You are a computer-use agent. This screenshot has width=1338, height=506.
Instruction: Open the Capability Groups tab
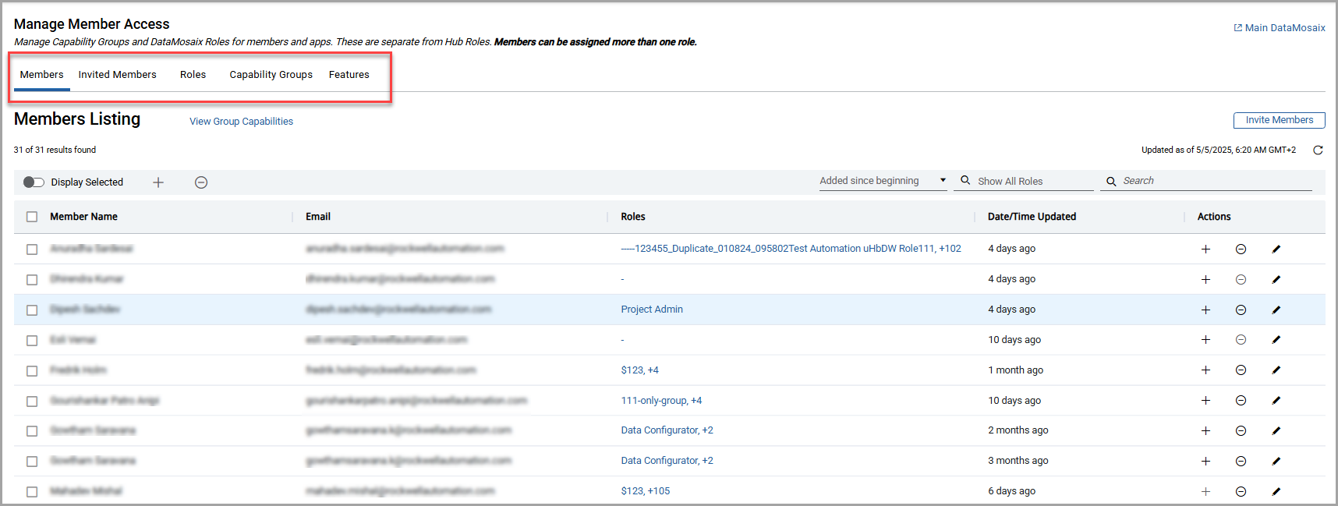click(x=271, y=75)
